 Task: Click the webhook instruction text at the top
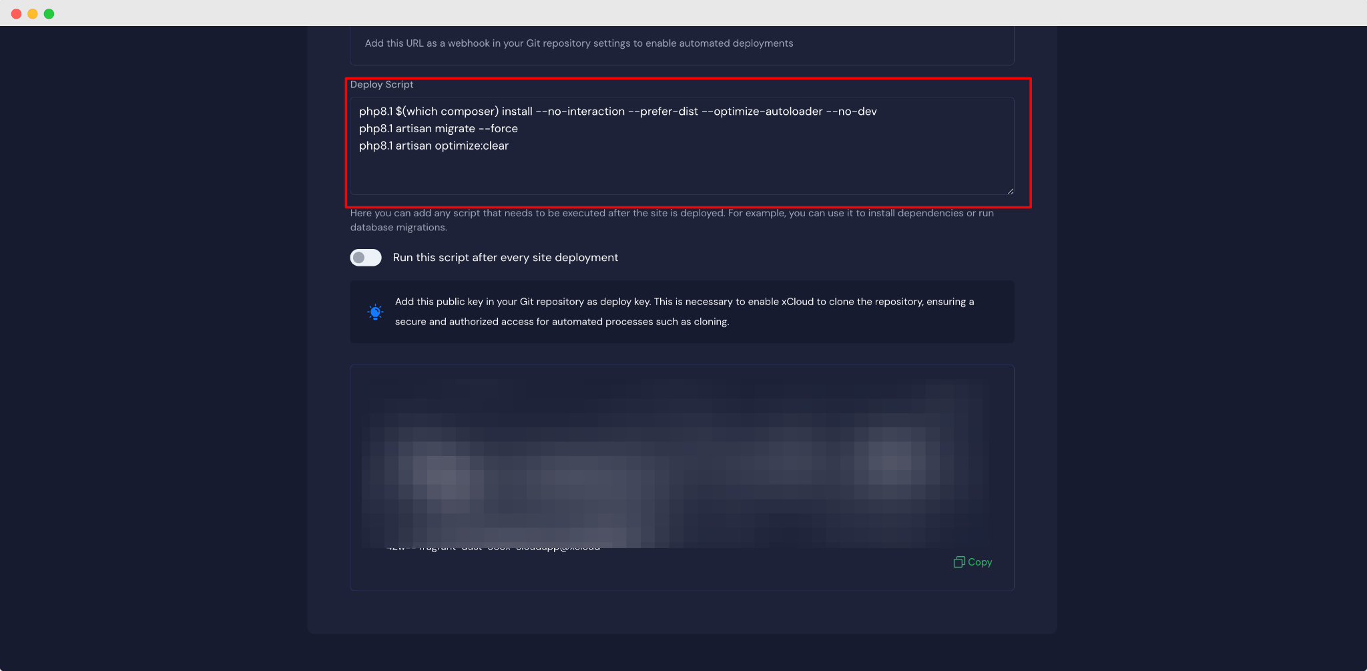coord(579,43)
